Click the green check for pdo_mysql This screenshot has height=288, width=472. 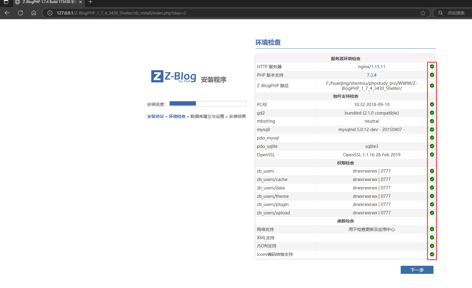[432, 138]
